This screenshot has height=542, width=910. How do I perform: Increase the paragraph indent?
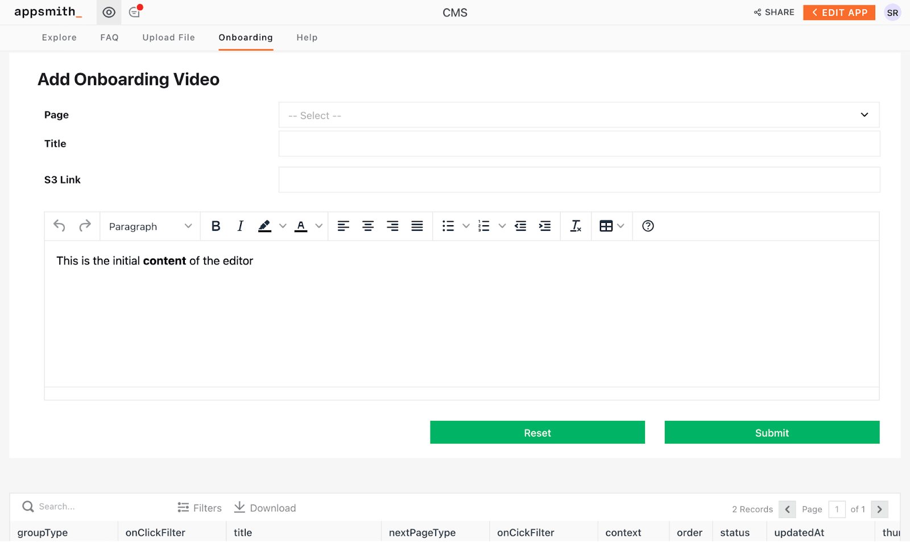pyautogui.click(x=545, y=226)
